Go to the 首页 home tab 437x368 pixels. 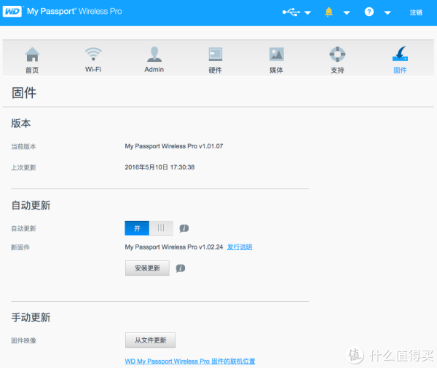[x=32, y=60]
